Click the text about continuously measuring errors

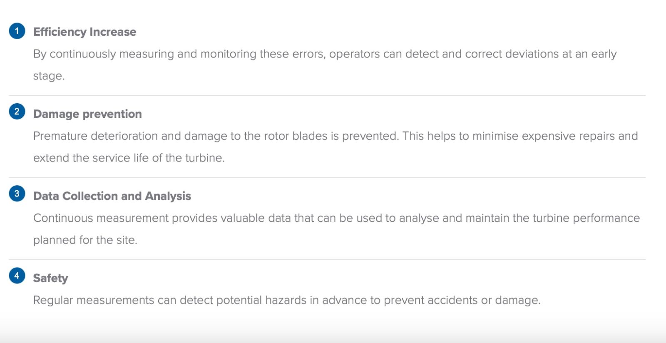[x=325, y=54]
